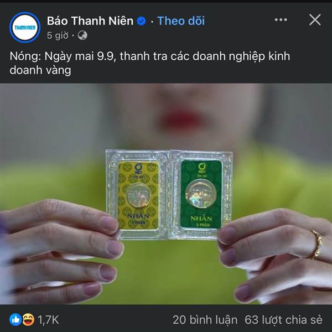Click the NHẪN label on the yellow card
The width and height of the screenshot is (332, 332).
tap(138, 216)
